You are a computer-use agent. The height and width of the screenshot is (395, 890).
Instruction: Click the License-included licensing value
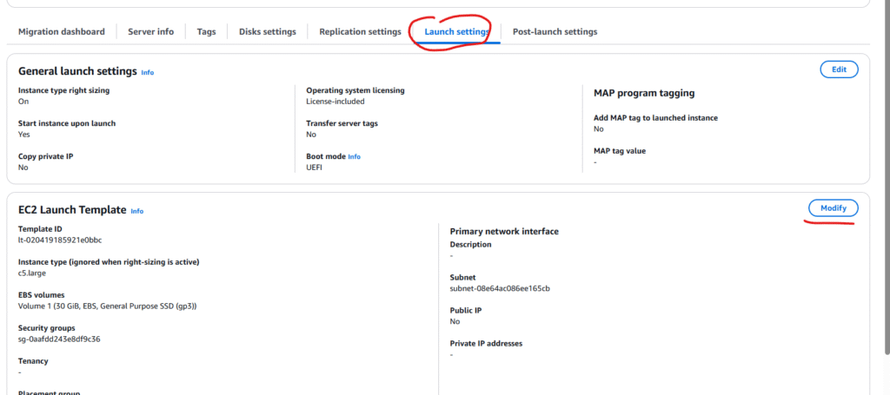pos(335,102)
